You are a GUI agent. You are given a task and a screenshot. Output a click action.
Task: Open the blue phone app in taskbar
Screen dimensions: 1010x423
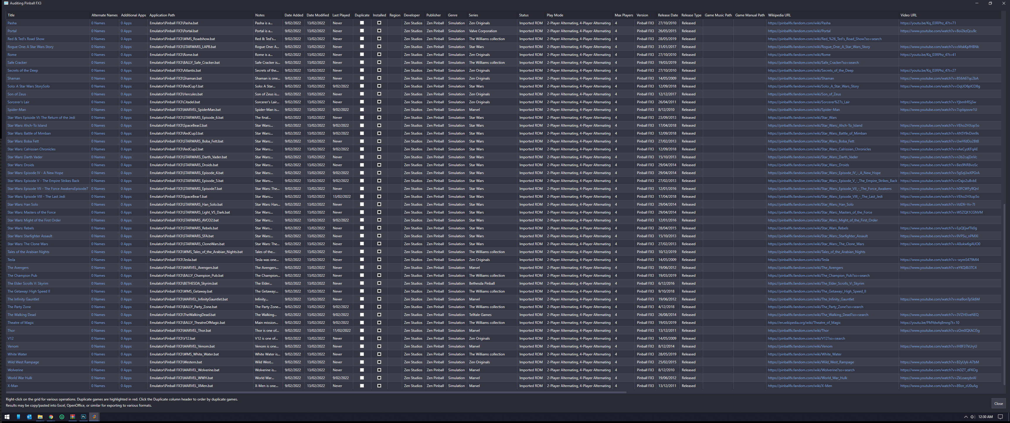(x=18, y=417)
